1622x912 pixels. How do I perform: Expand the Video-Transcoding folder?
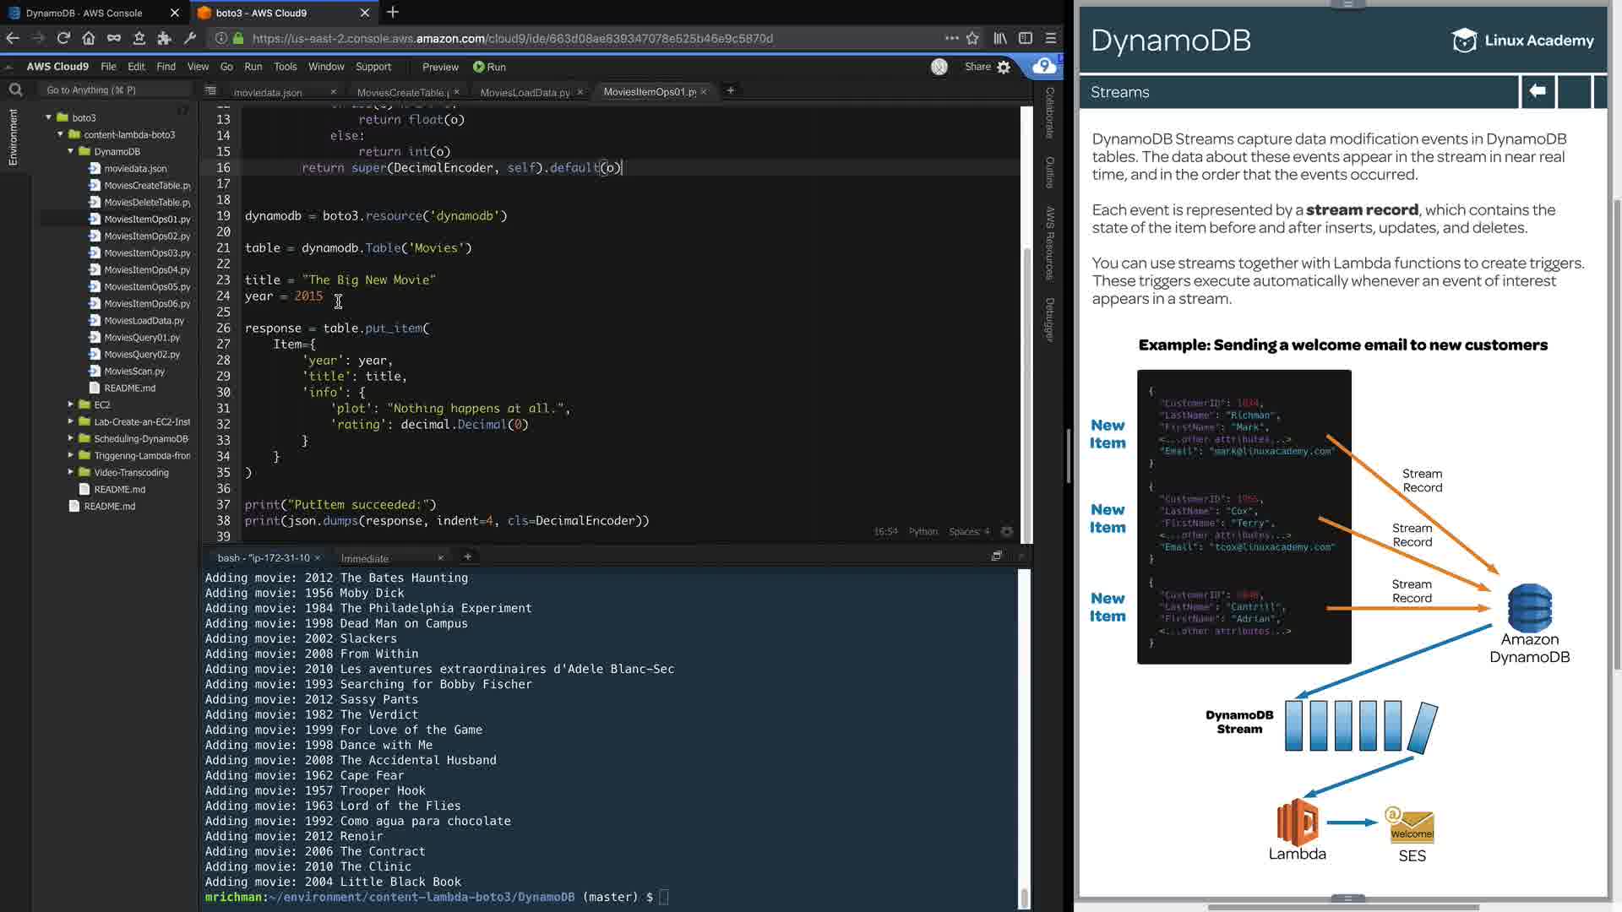71,472
